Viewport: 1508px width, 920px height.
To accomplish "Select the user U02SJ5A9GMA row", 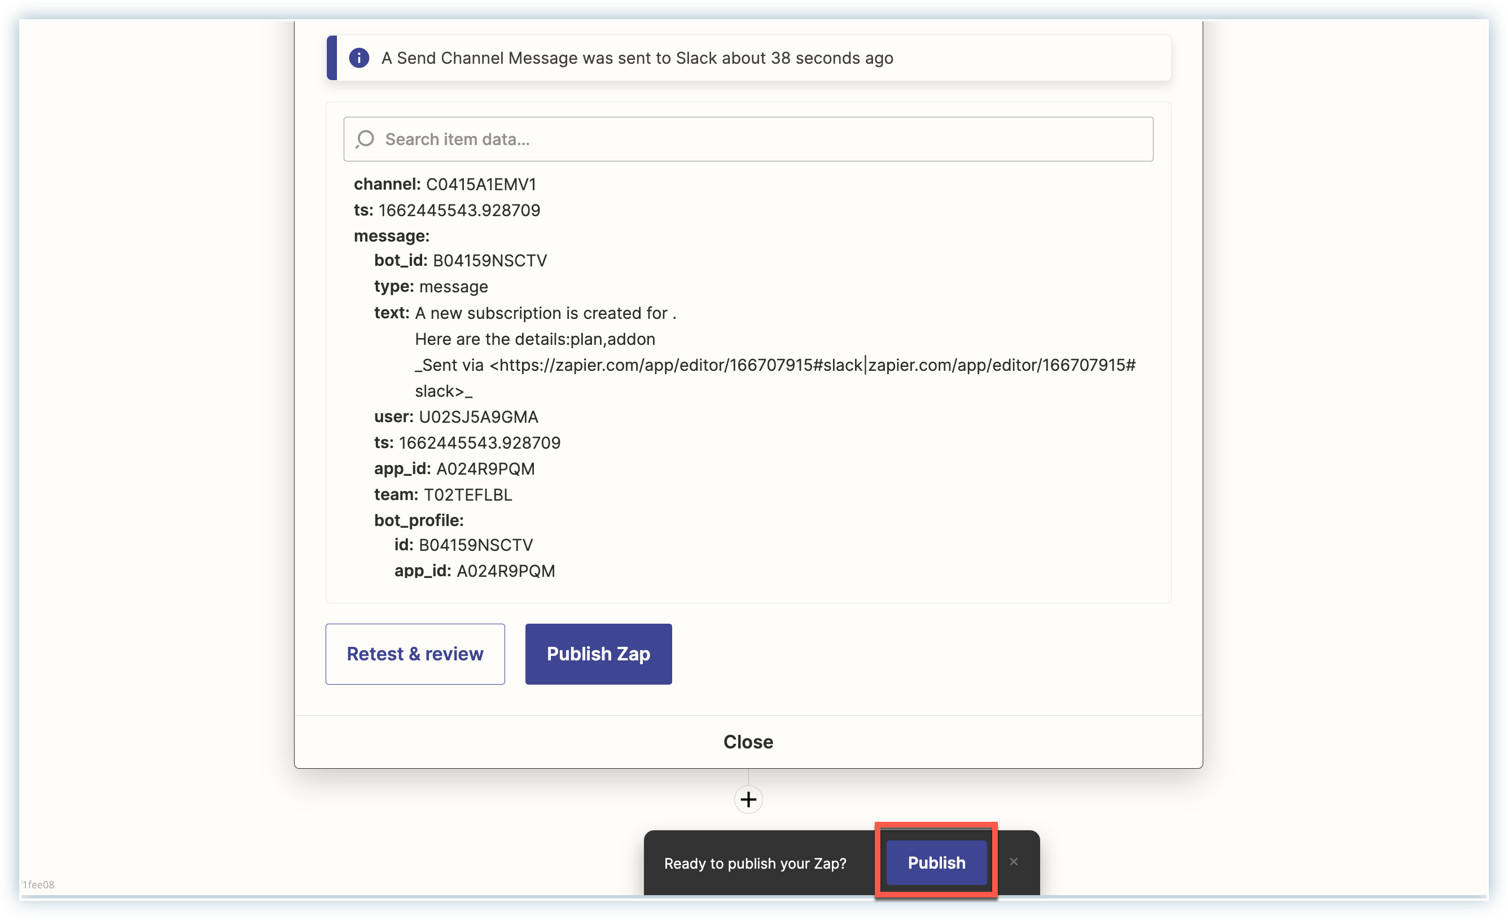I will pos(456,417).
